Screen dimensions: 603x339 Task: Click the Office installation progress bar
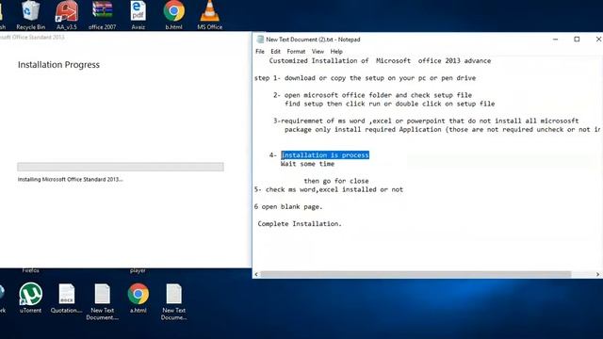tap(121, 167)
